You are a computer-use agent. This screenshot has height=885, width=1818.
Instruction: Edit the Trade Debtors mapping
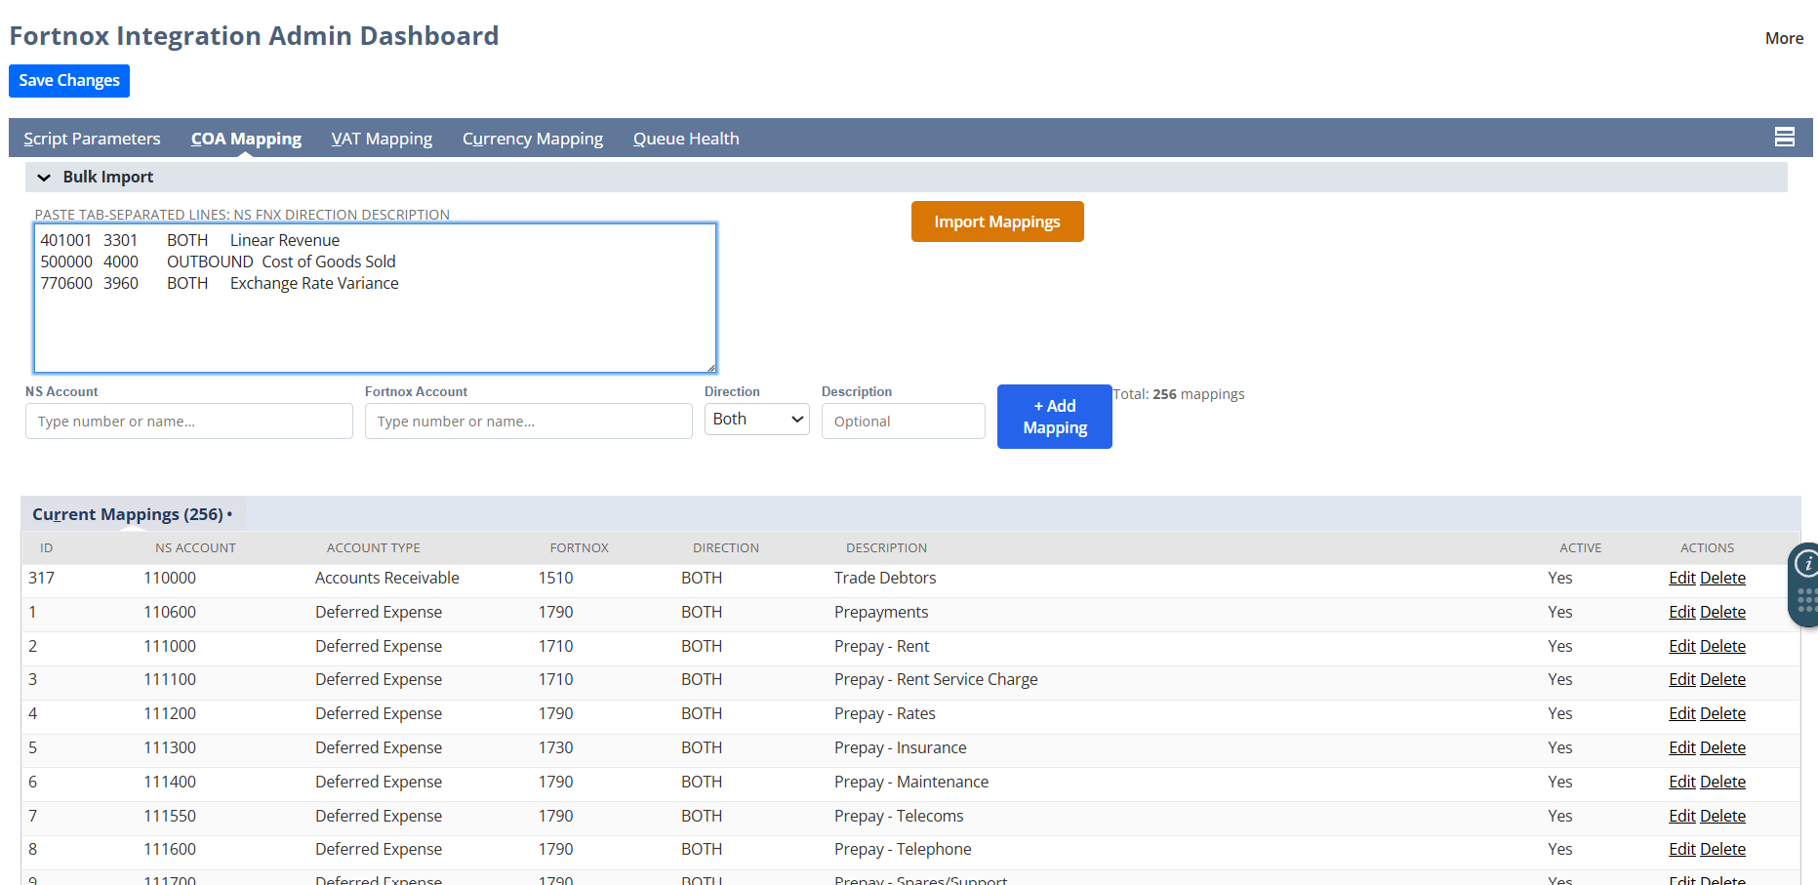[x=1682, y=578]
